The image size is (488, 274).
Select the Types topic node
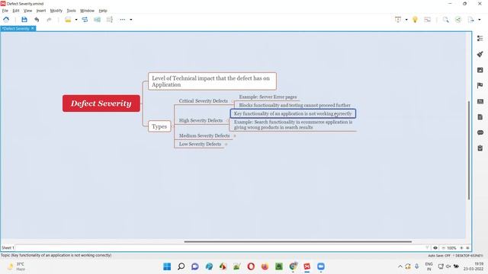(159, 126)
